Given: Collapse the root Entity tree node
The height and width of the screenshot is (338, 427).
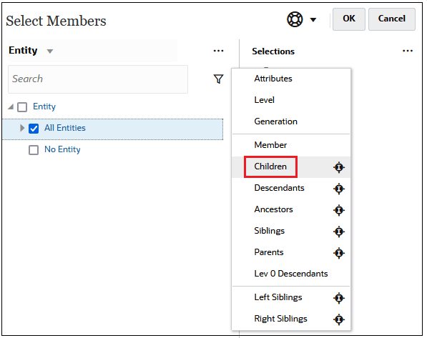Looking at the screenshot, I should (11, 106).
